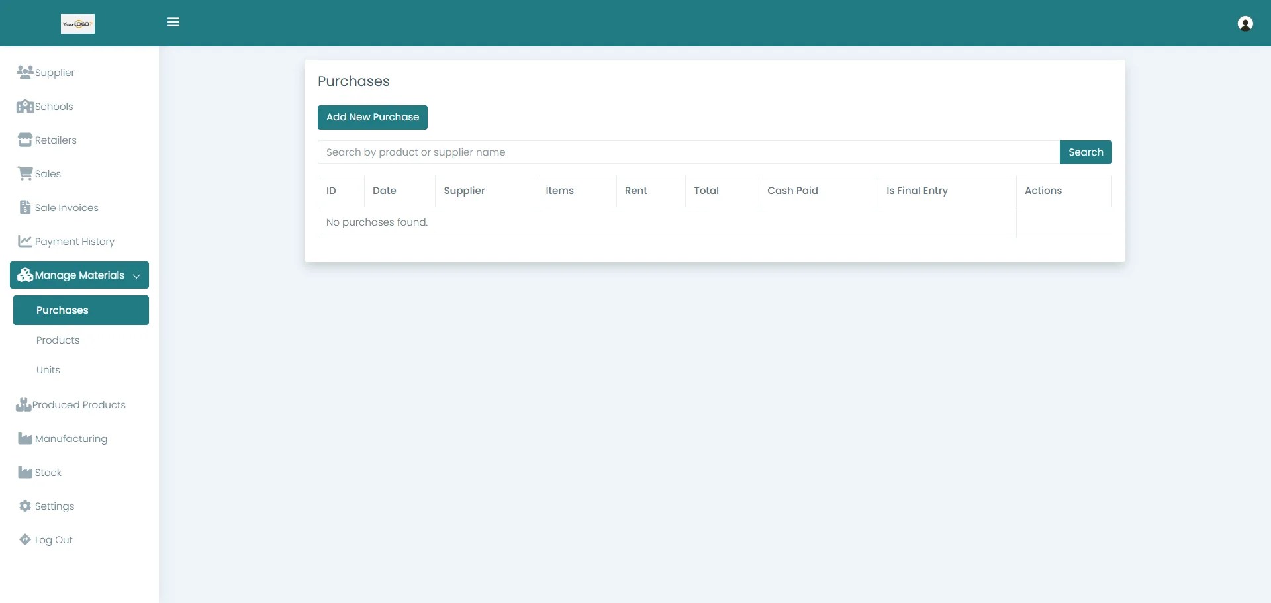Collapse the Manage Materials chevron
1271x603 pixels.
pos(136,276)
